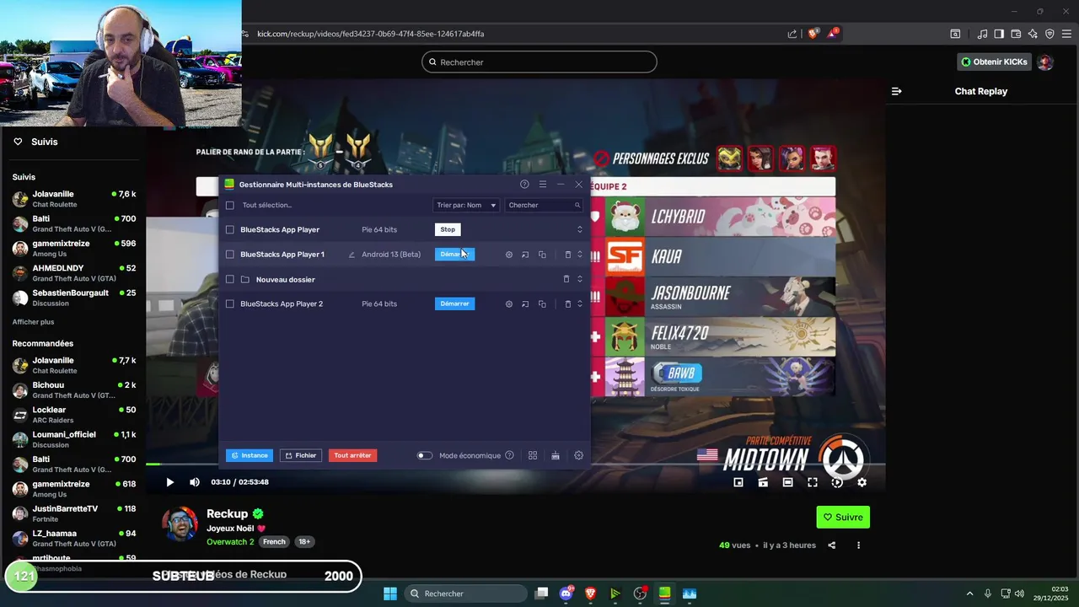
Task: Create shortcut for BlueStacks App Player 1
Action: (x=525, y=255)
